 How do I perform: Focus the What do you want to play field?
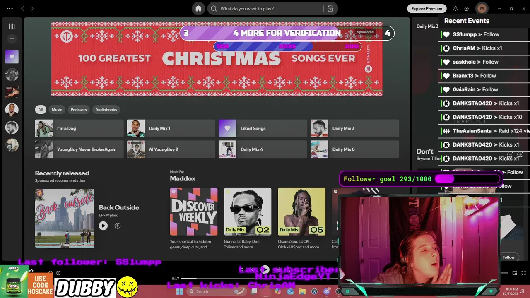(271, 9)
